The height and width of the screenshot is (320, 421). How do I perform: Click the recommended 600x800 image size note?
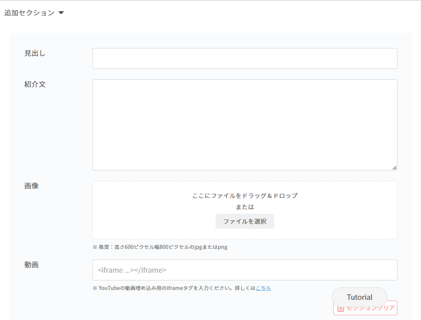160,247
